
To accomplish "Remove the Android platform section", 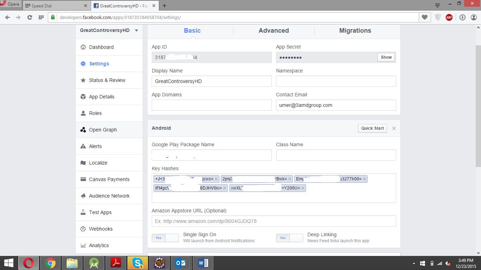I will click(394, 128).
